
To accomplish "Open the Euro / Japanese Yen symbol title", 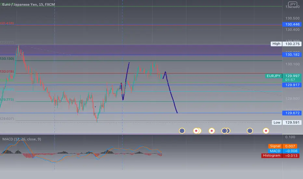I will pyautogui.click(x=29, y=5).
